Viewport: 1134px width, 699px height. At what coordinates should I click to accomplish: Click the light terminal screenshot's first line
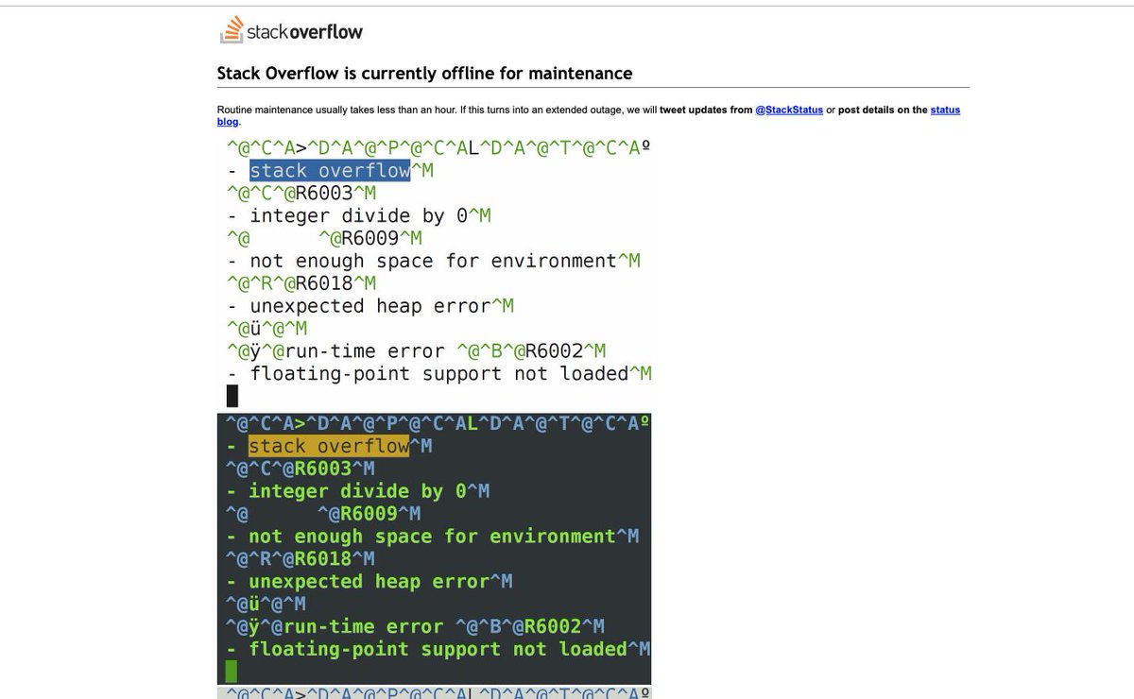coord(438,148)
